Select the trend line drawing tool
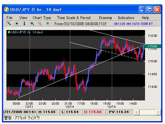Viewport: 165px width, 124px height. coord(9,24)
